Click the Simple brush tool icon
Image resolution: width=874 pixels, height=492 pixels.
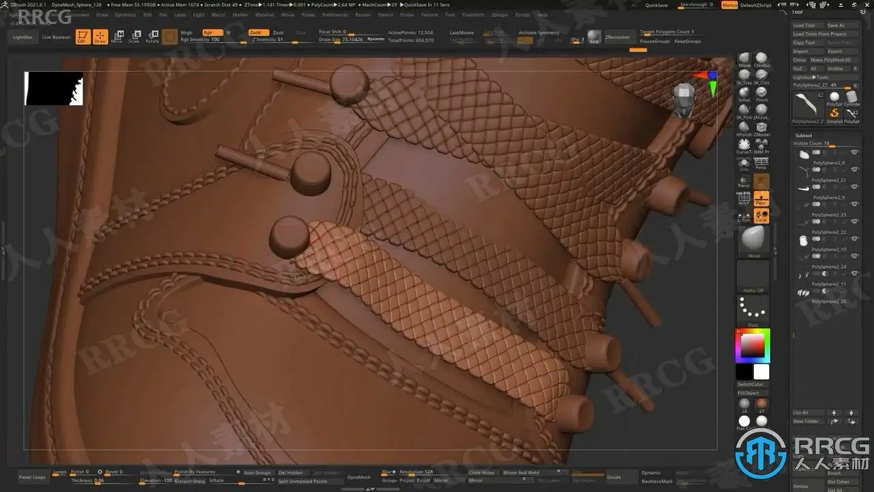834,114
